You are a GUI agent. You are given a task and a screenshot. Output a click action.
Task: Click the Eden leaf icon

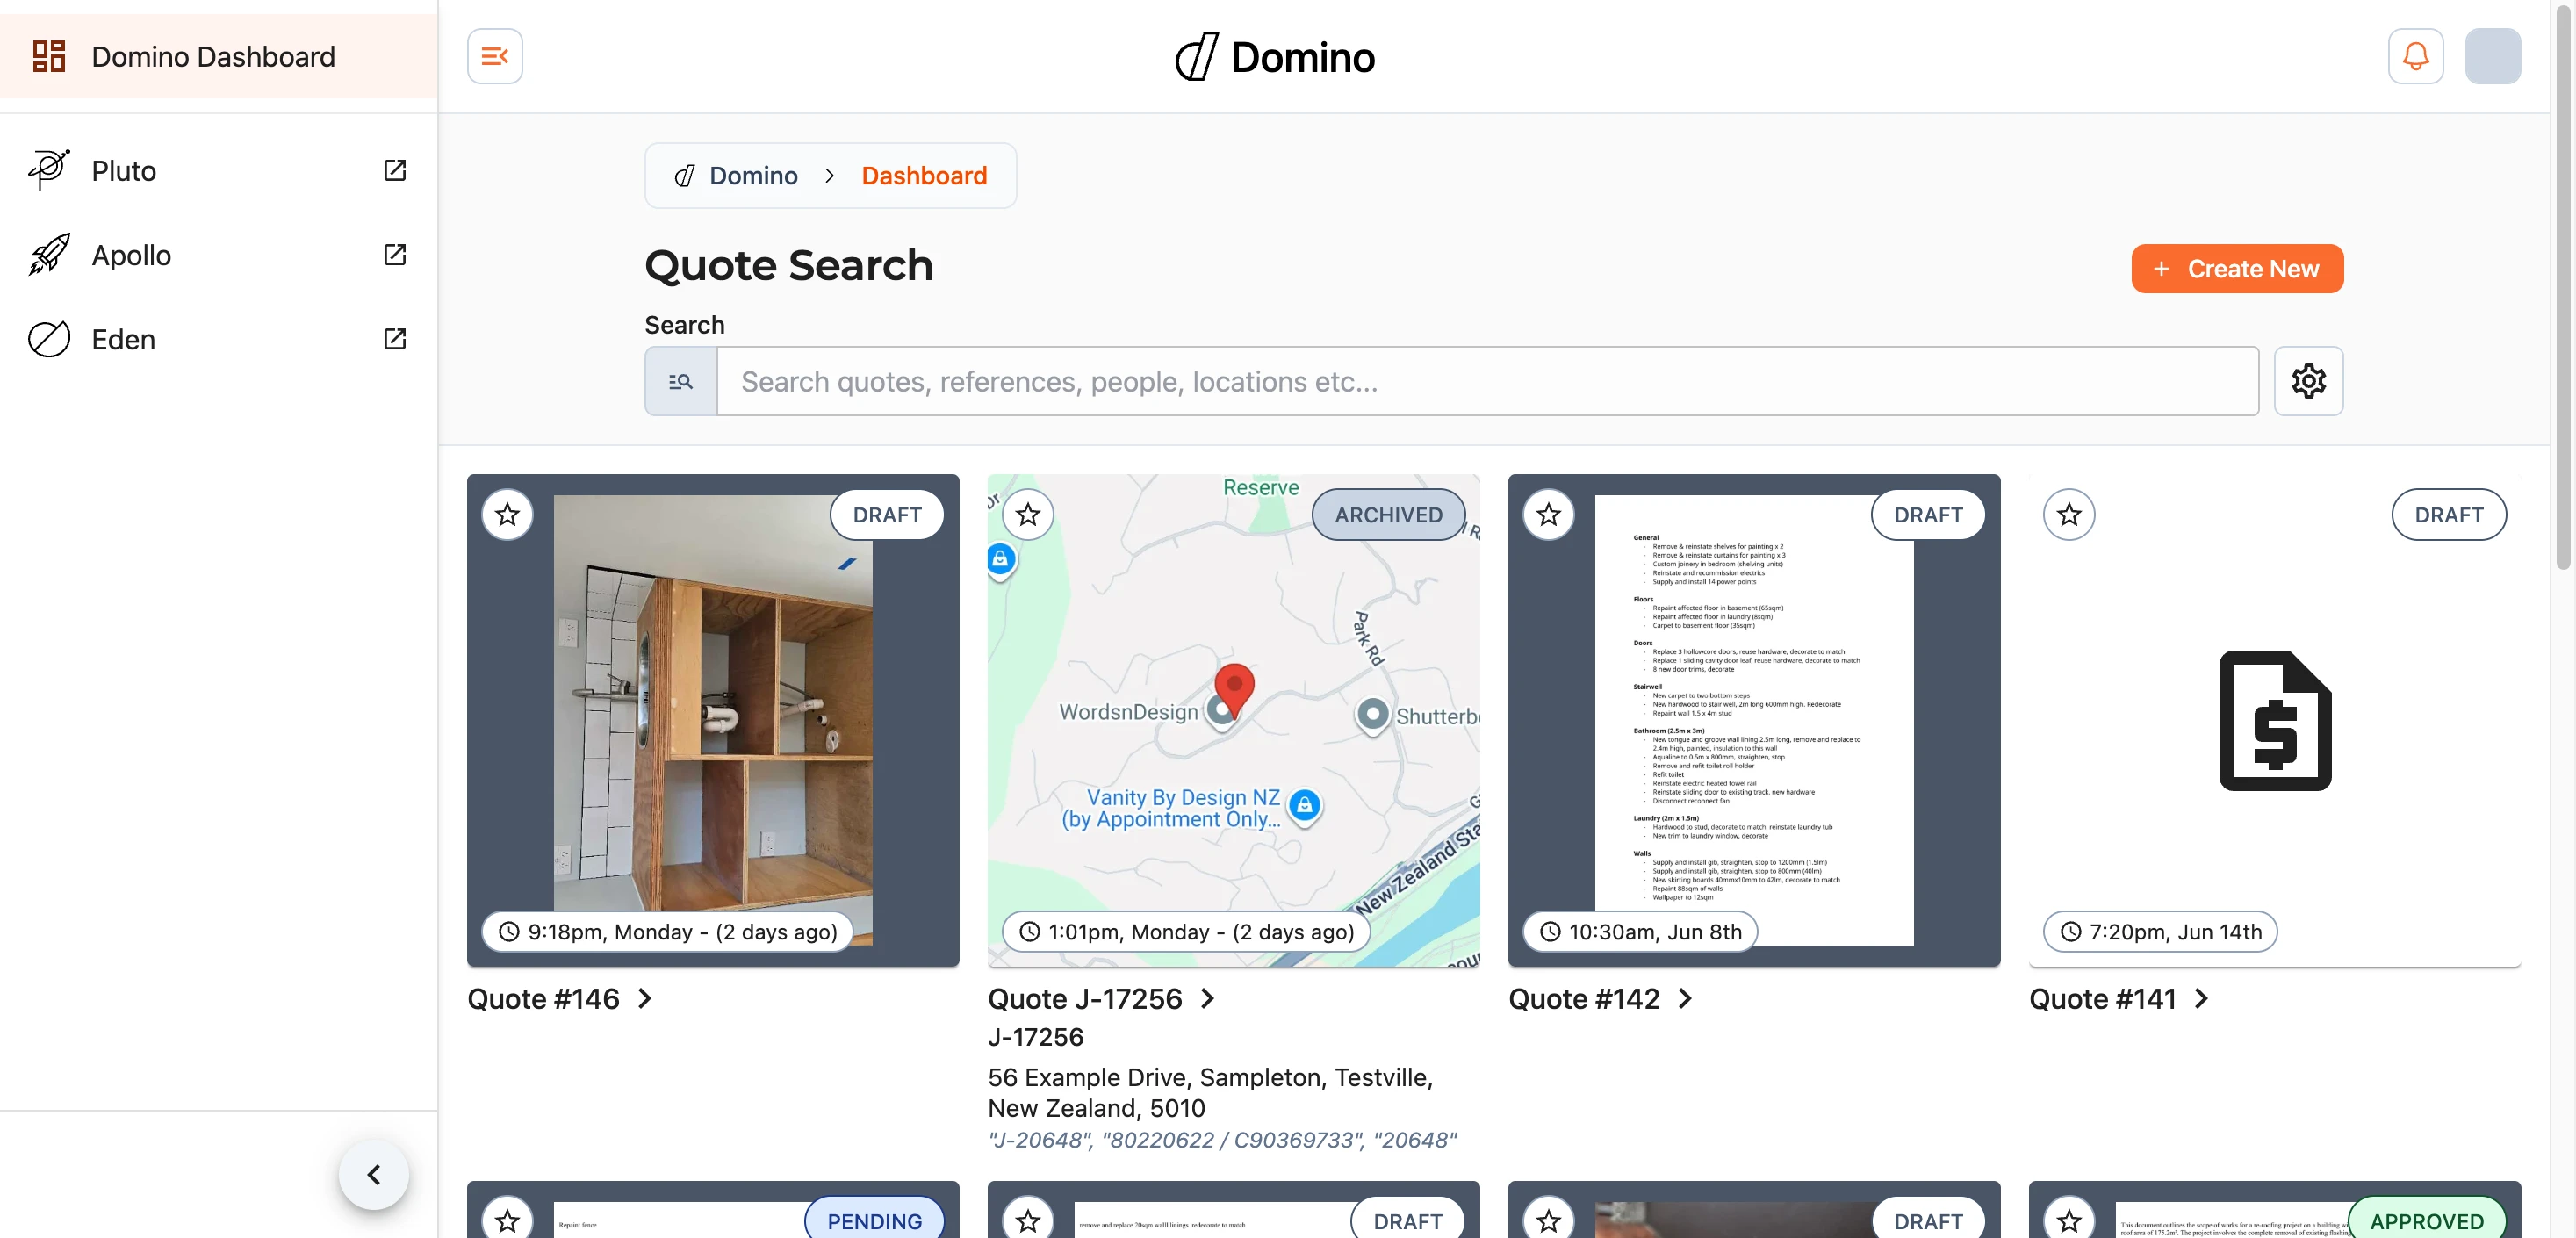click(x=49, y=339)
